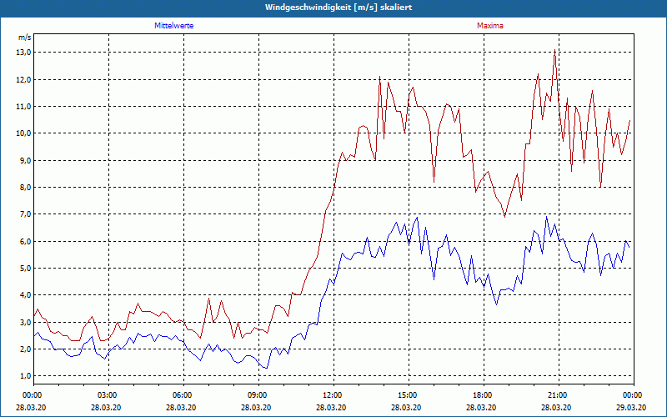667x417 pixels.
Task: Click the 15:00 time axis label
Action: (409, 395)
